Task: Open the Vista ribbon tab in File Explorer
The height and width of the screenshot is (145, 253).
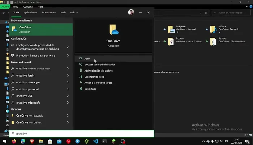Action: point(40,6)
